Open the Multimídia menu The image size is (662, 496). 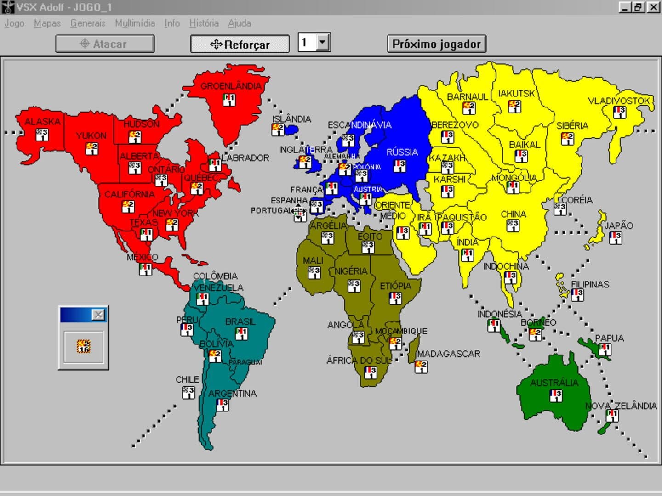(135, 23)
